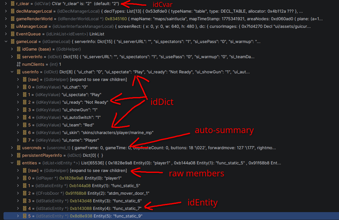Click the gameRenderWorld object icon

pos(13,19)
